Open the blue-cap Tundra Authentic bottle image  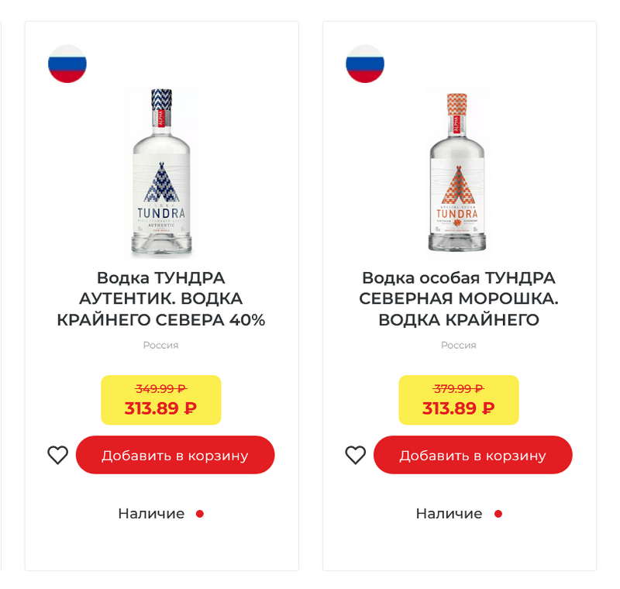coord(161,173)
